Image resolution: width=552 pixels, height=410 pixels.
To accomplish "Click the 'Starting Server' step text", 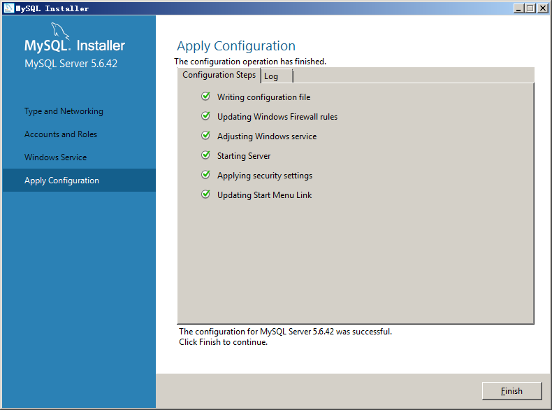I will [244, 156].
